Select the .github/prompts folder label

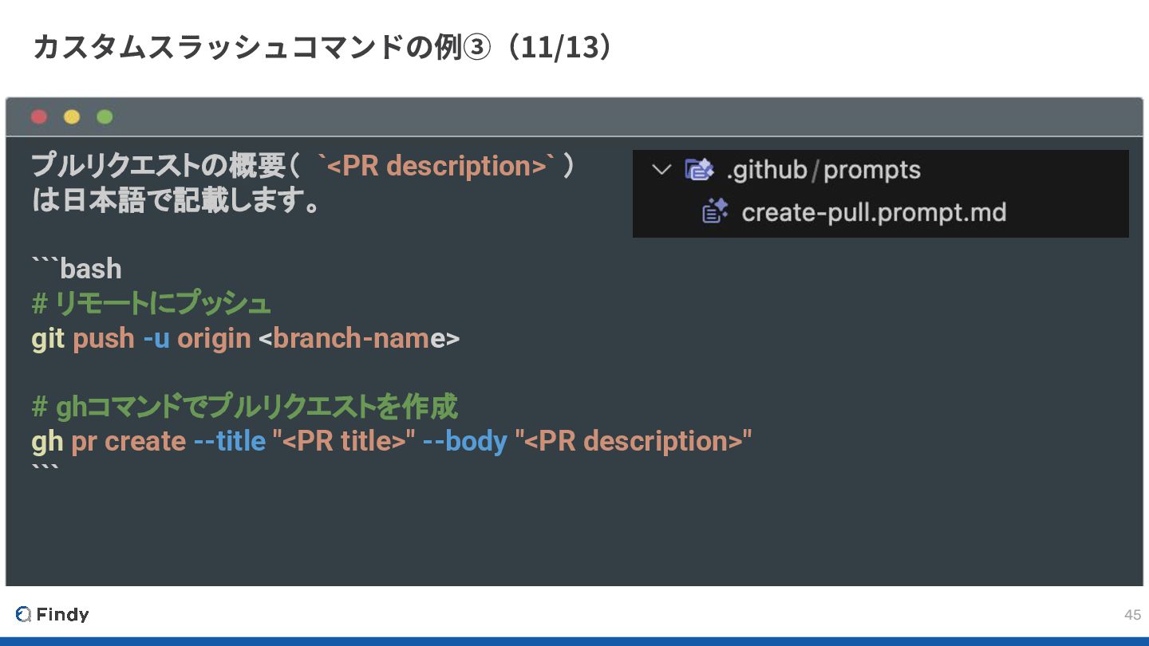pos(823,170)
